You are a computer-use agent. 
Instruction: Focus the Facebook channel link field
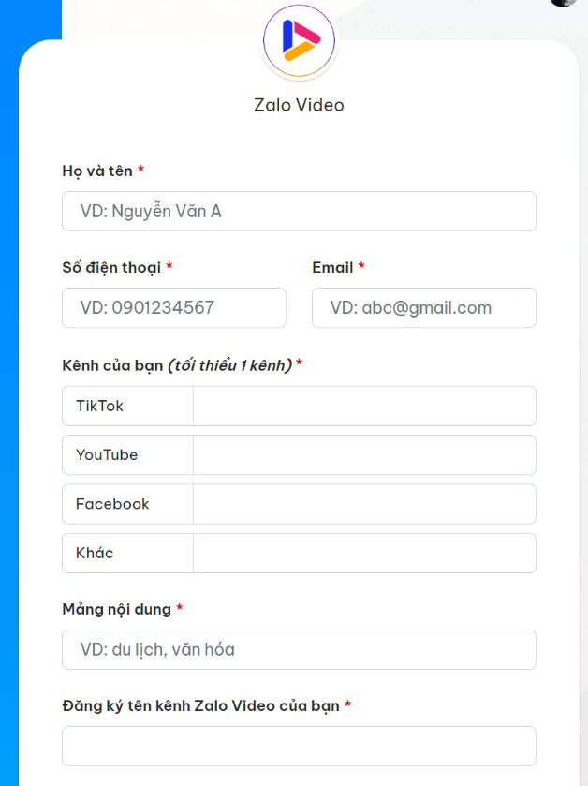[364, 504]
